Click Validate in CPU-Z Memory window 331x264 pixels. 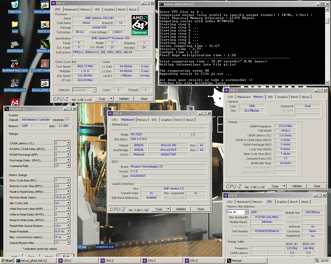[x=297, y=186]
